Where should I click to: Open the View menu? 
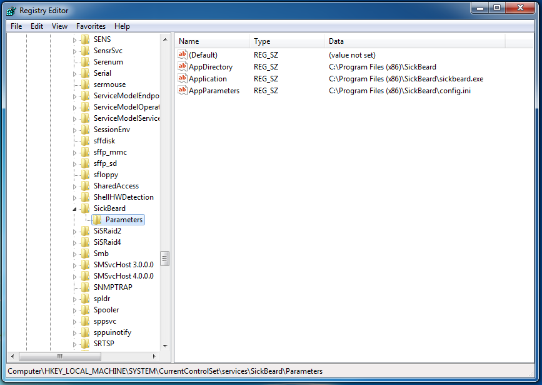pos(59,26)
